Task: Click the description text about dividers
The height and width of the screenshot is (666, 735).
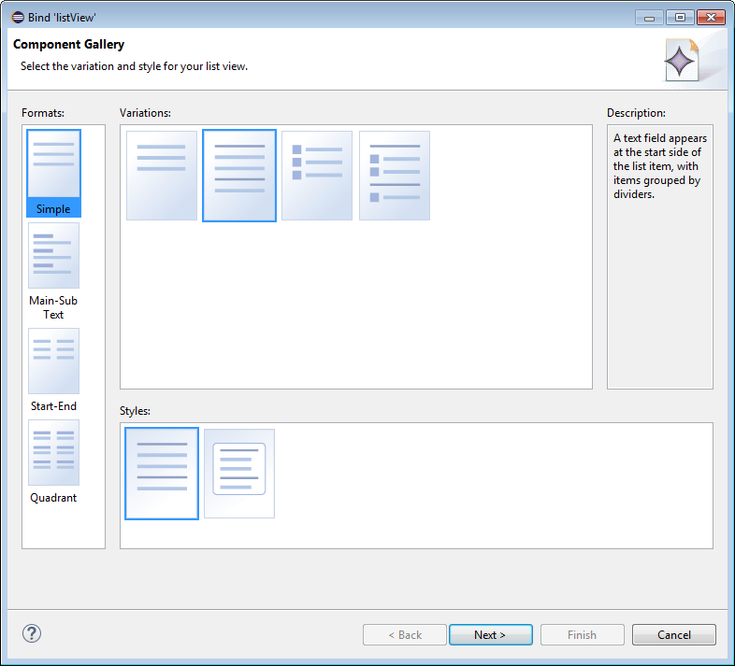Action: [660, 166]
